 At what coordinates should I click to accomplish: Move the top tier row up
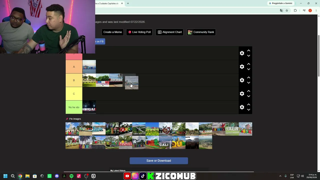[x=248, y=51]
